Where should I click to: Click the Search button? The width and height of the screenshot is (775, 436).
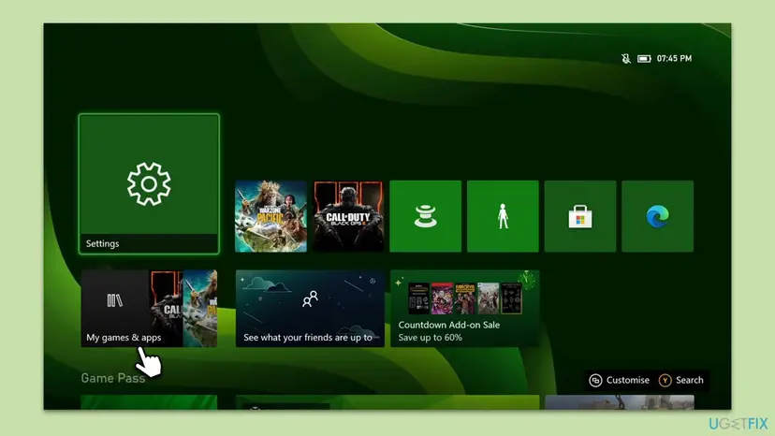pos(681,380)
